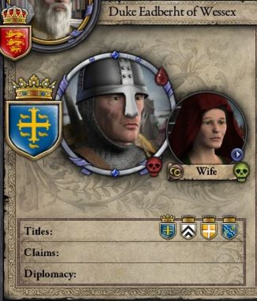
Task: Click the Titles row label
Action: pos(39,231)
